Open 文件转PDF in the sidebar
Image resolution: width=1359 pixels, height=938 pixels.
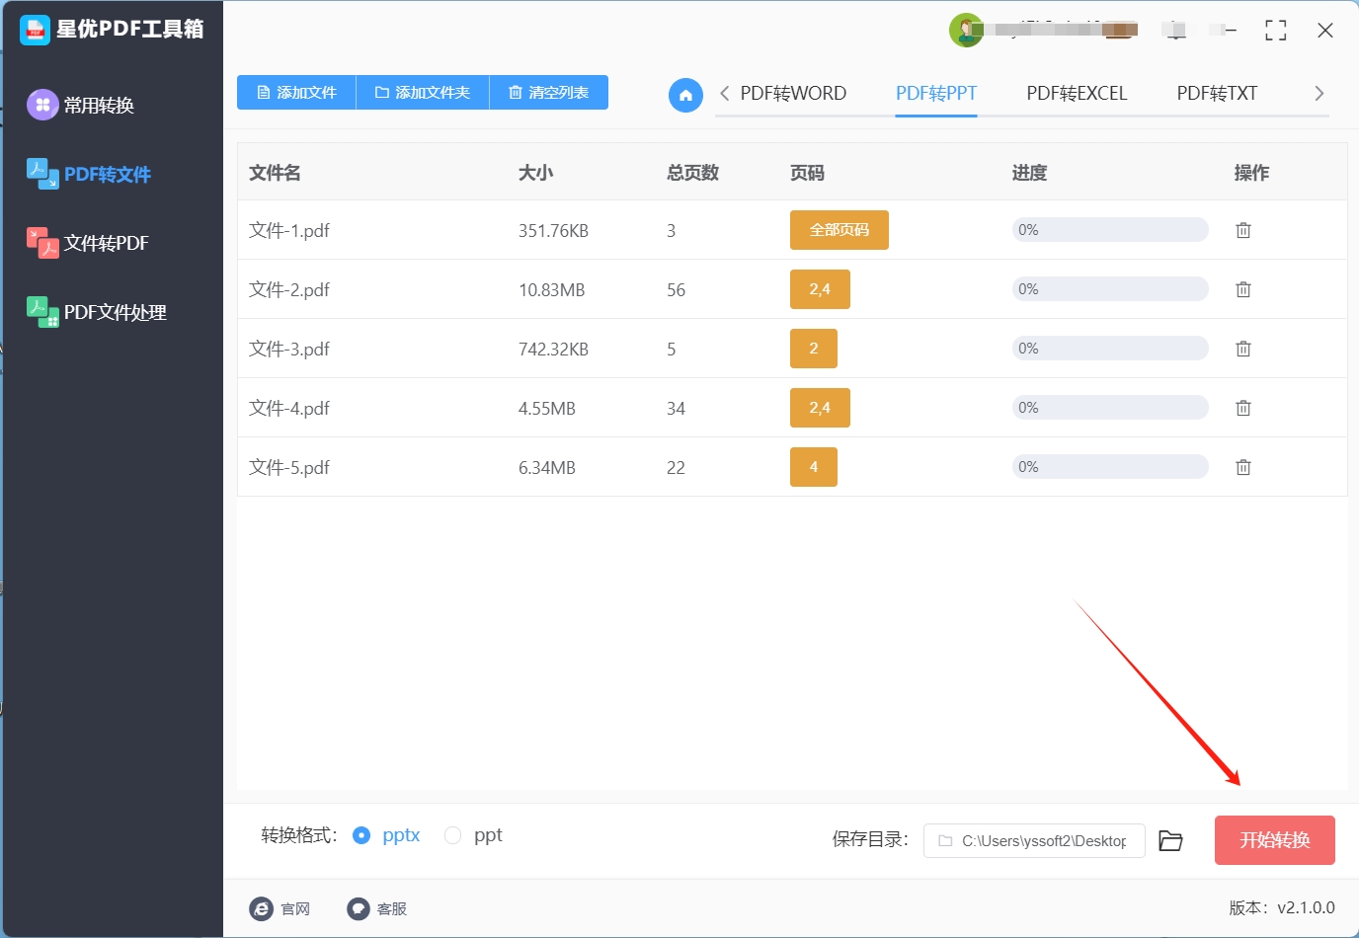(x=88, y=243)
